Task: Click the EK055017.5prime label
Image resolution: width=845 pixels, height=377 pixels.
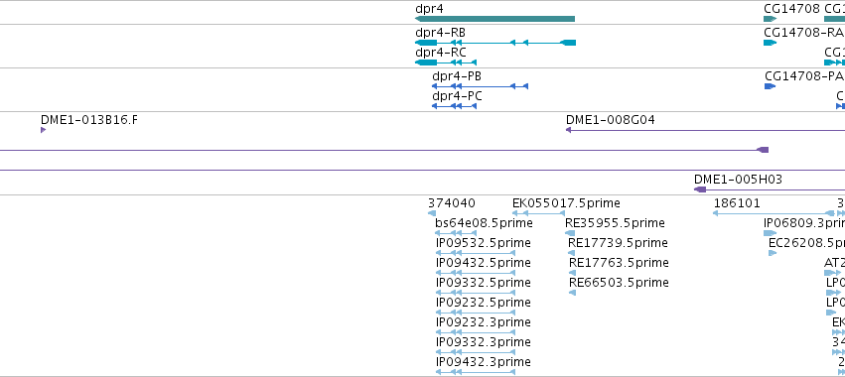Action: (x=566, y=203)
